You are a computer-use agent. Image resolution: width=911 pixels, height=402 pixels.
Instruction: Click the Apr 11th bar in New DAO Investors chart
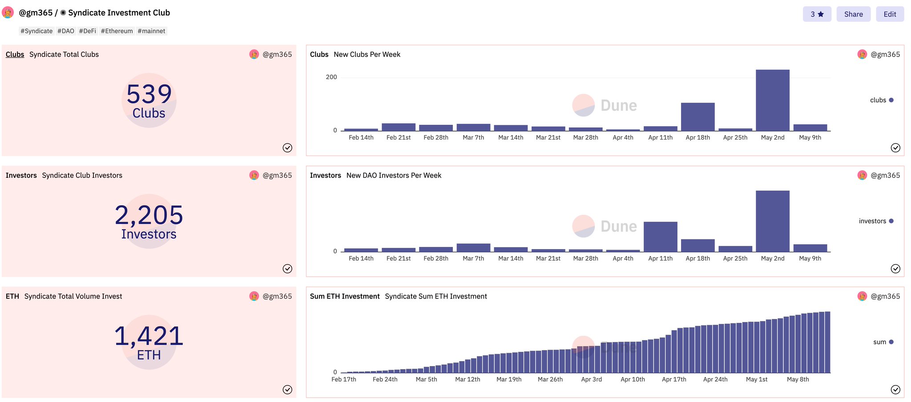661,237
